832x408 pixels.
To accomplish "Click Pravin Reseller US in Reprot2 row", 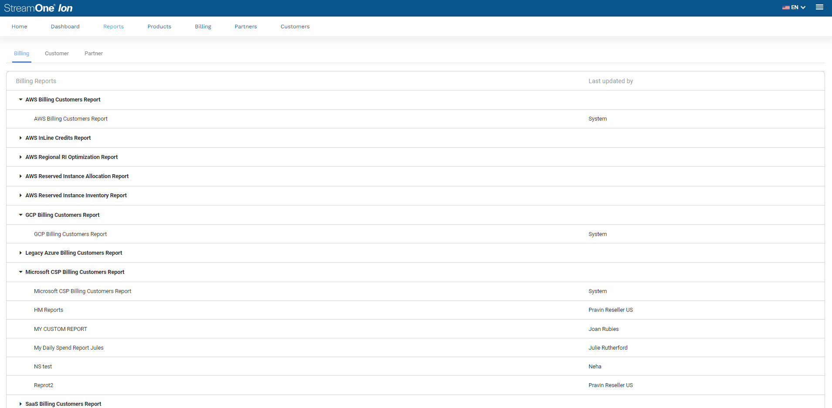I will (x=611, y=385).
